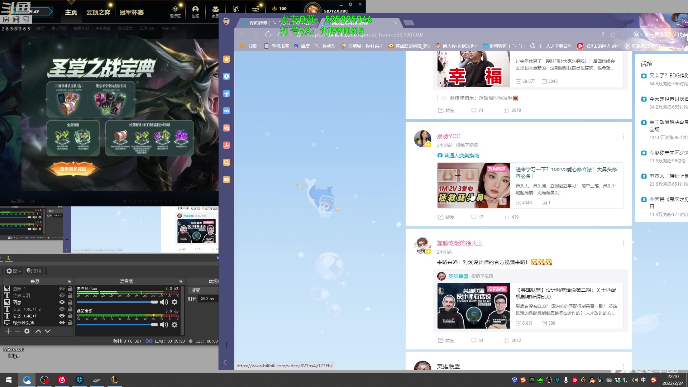Screen dimensions: 688x387
Task: Show the hidden 图像 2 source
Action: coord(62,288)
